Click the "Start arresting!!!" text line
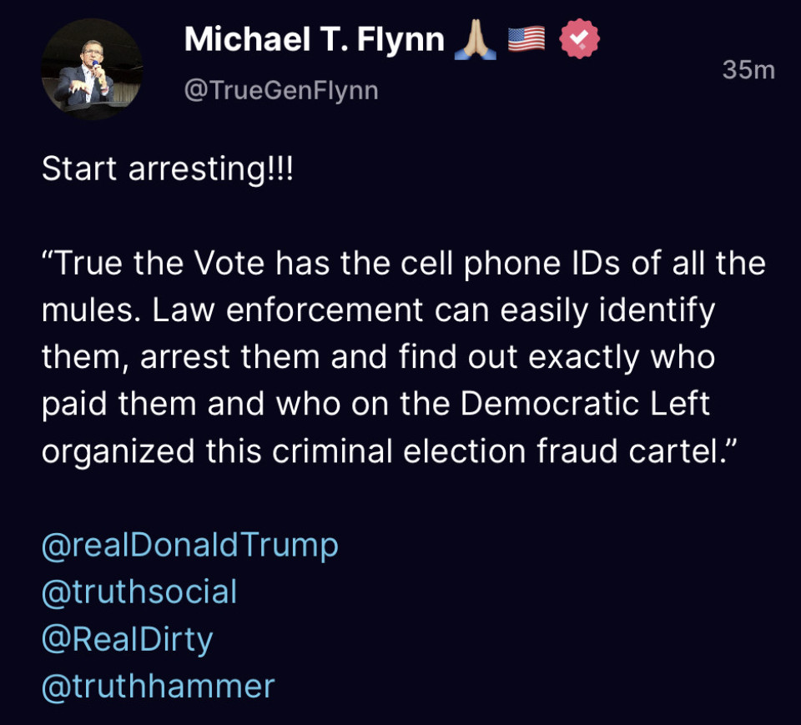The width and height of the screenshot is (801, 725). [x=168, y=169]
